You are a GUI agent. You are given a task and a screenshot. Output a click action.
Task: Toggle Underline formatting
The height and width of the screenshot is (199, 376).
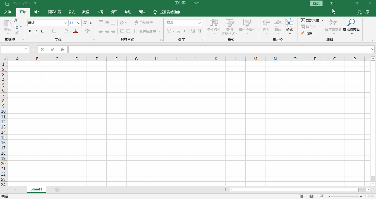click(42, 31)
